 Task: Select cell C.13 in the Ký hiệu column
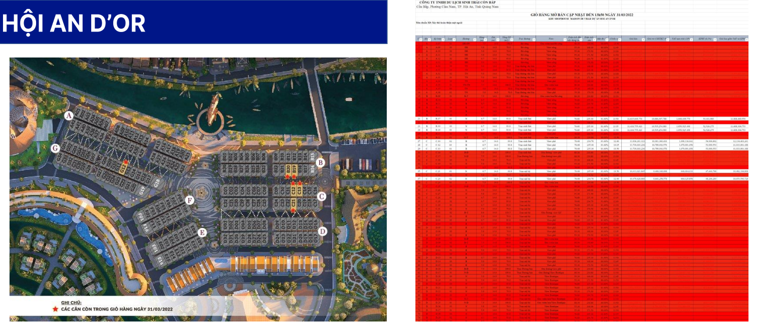[438, 148]
